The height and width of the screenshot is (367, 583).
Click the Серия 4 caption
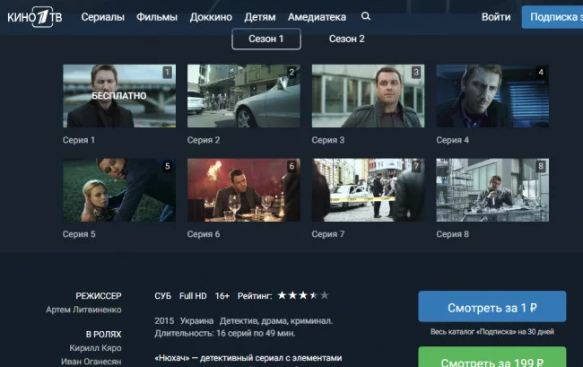(452, 140)
